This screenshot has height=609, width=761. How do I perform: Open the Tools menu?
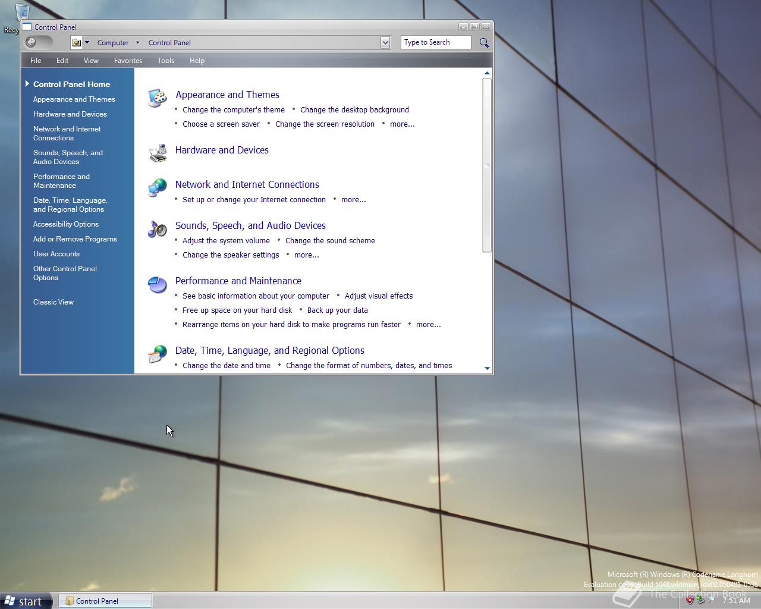pos(165,61)
